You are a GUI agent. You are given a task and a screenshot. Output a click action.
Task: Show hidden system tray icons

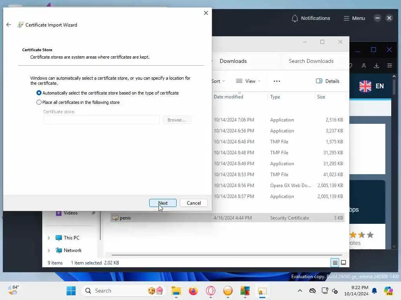[300, 291]
